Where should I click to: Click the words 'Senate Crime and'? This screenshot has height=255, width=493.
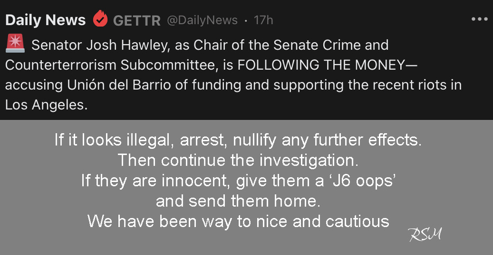[x=331, y=45]
